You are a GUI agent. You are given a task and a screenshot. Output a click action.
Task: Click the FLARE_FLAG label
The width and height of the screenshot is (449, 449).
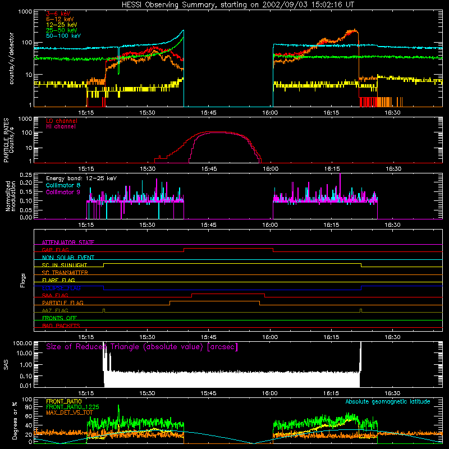pos(58,280)
